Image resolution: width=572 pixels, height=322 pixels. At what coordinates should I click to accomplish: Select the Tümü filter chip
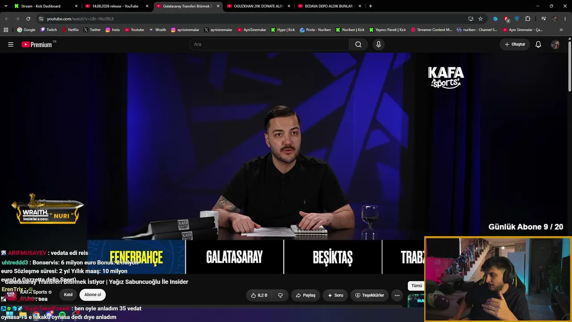(x=416, y=286)
